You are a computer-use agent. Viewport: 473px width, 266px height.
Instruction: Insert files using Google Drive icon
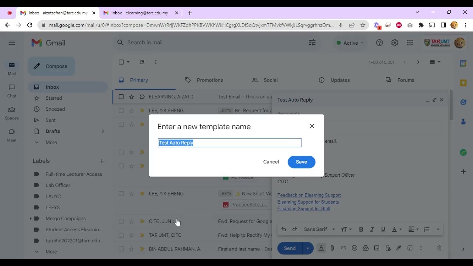point(365,248)
